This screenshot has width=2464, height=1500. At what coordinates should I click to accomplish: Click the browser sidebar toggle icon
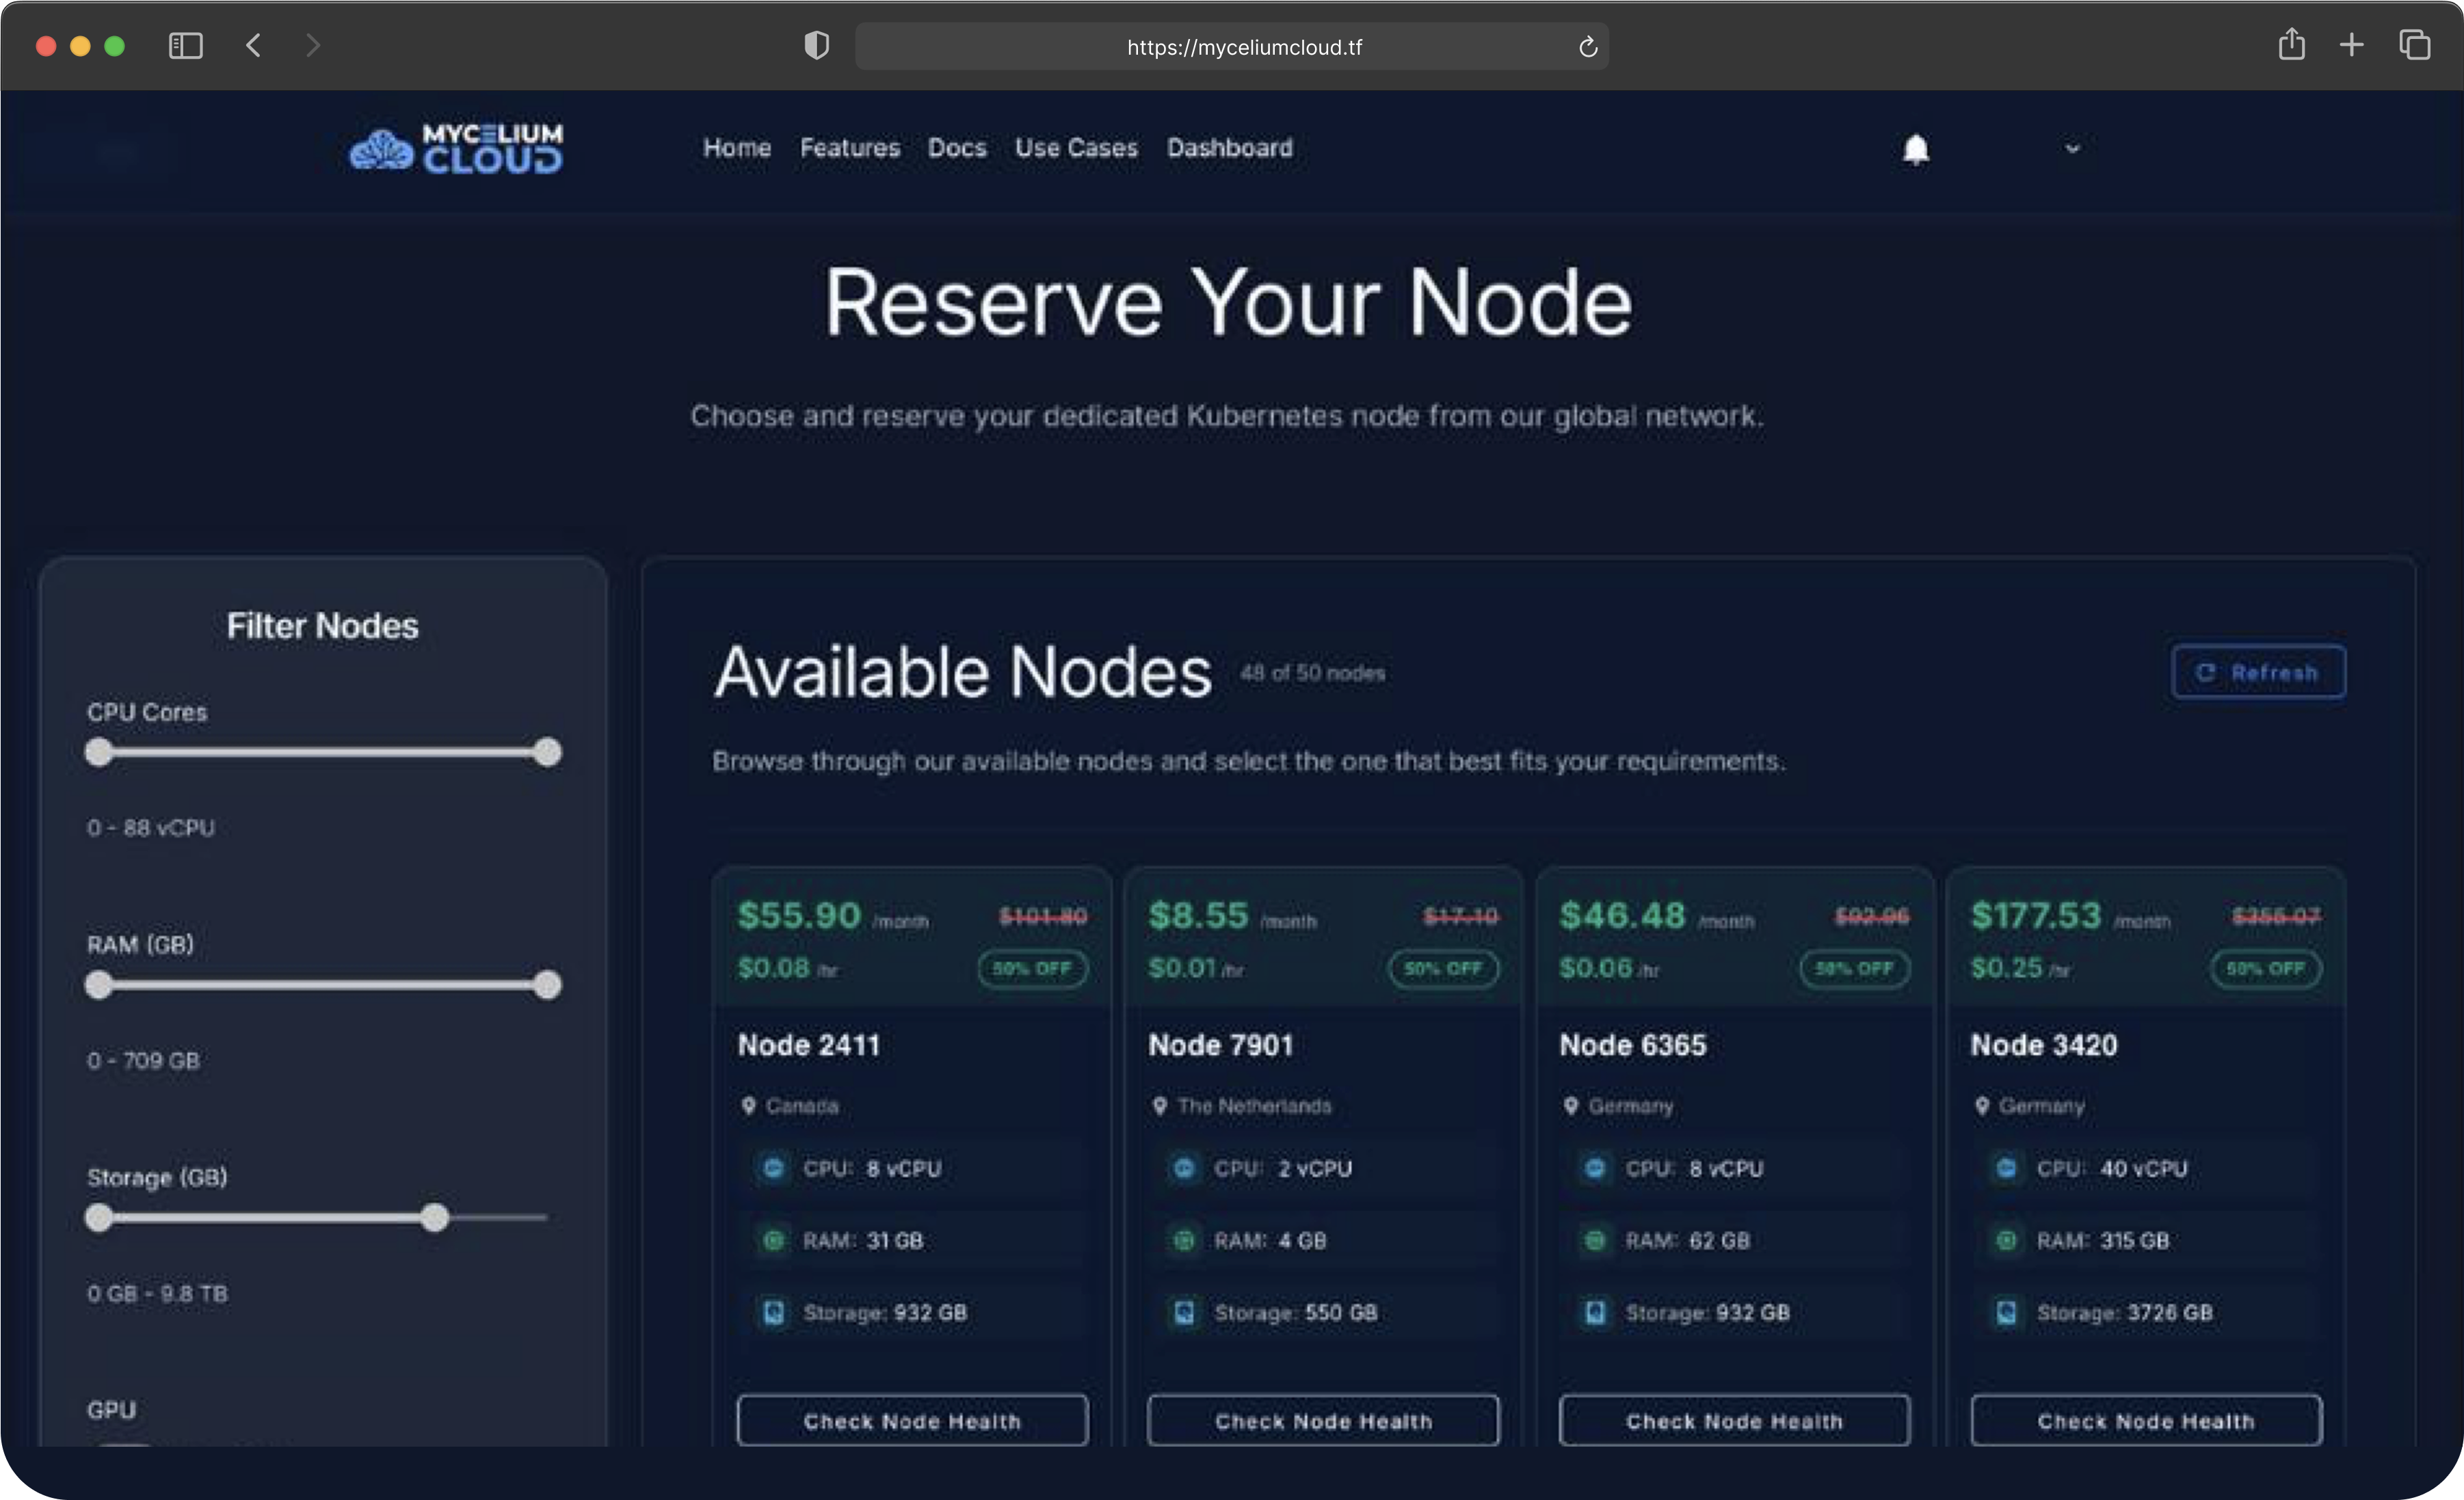186,46
